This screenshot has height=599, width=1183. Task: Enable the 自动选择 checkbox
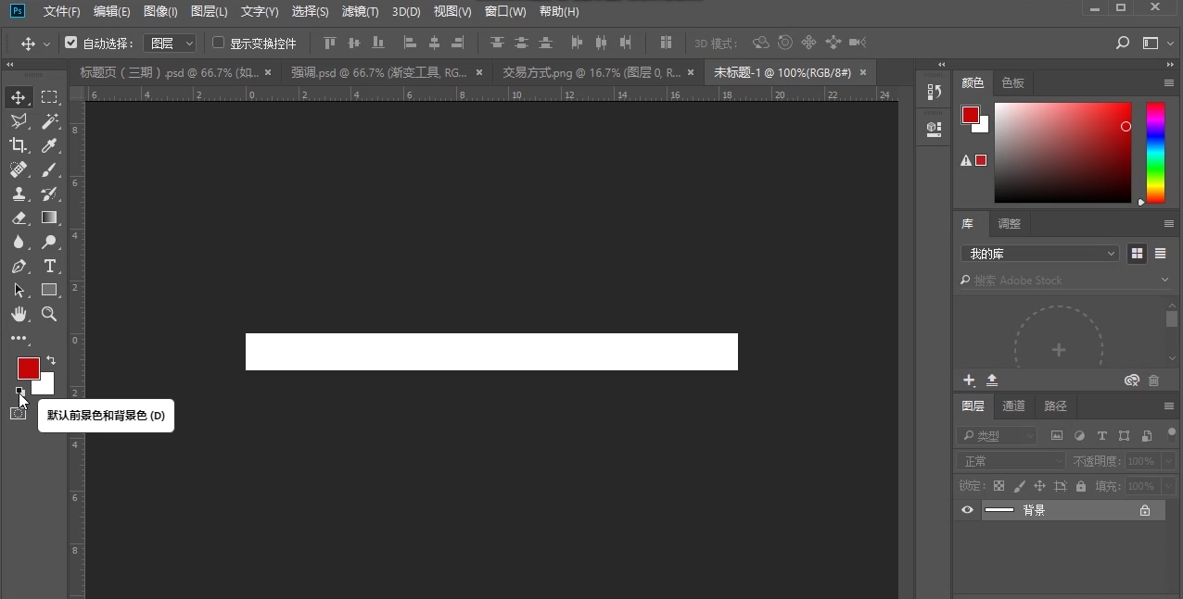71,43
